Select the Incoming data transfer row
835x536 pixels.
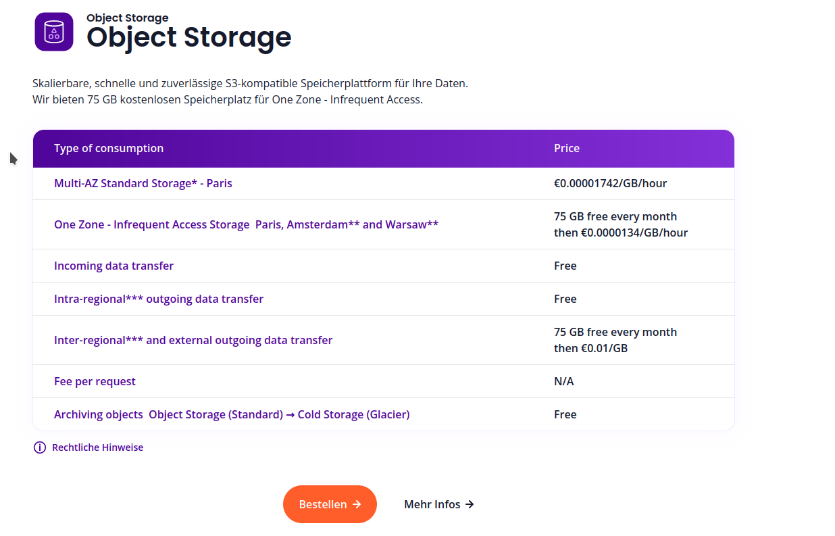pyautogui.click(x=113, y=266)
